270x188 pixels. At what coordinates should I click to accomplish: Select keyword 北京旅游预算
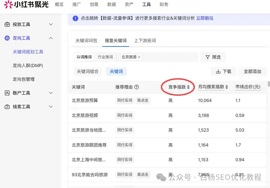click(x=85, y=101)
